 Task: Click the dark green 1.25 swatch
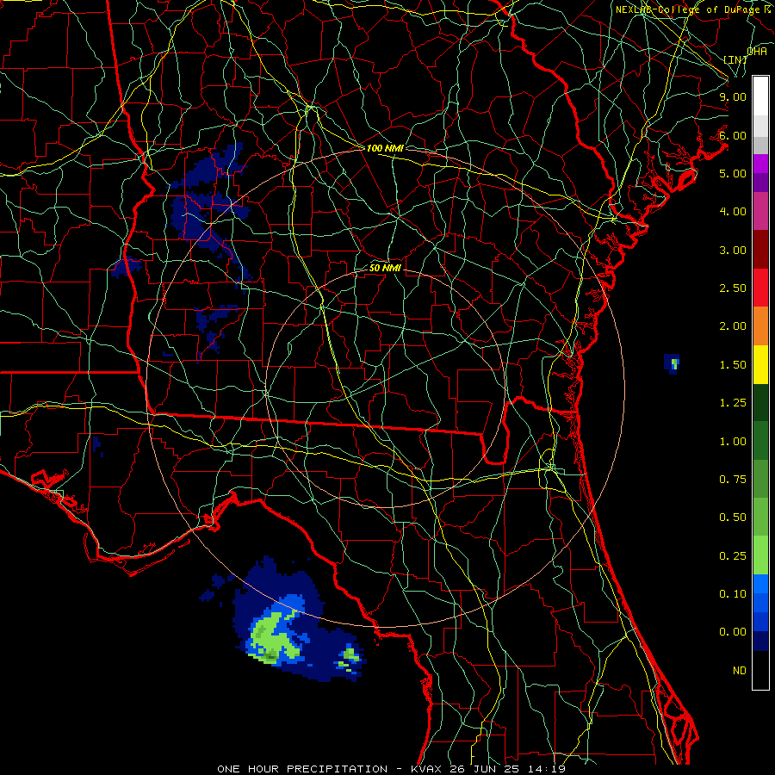coord(760,402)
